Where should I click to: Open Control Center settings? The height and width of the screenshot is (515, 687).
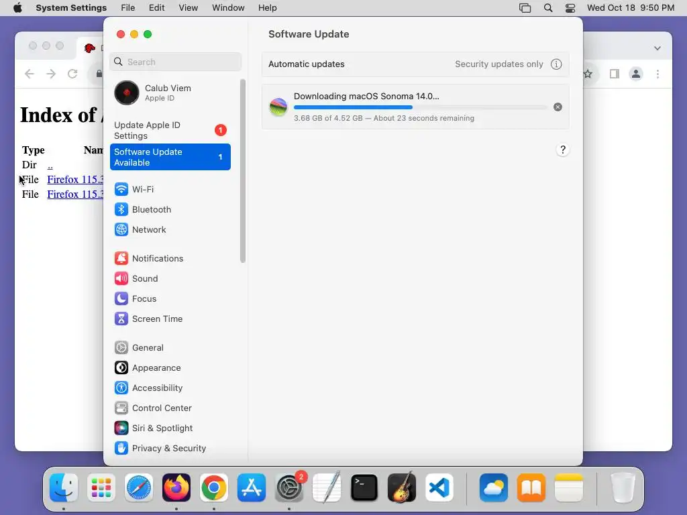[x=170, y=408]
